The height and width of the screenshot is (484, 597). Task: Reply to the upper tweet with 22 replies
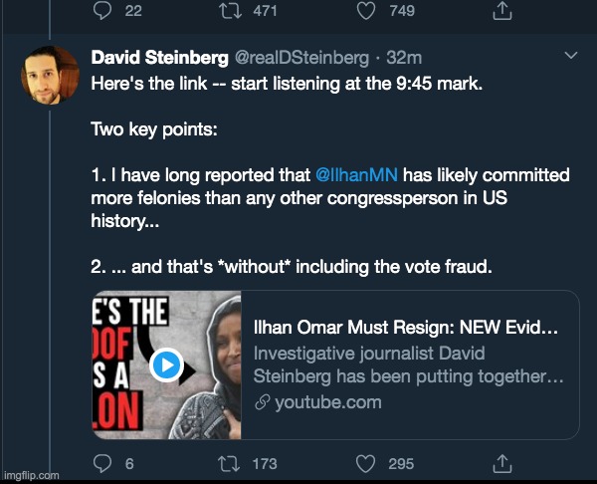[100, 10]
